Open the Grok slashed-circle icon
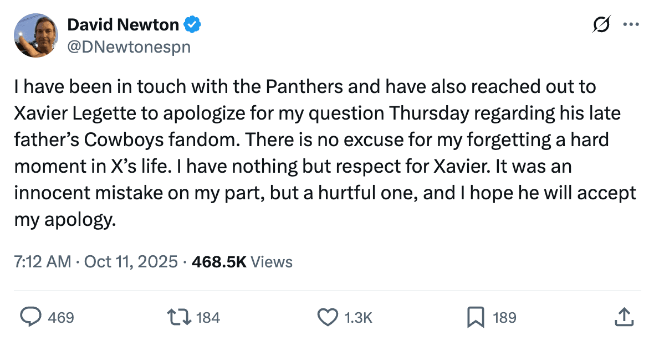This screenshot has width=654, height=341. click(601, 24)
